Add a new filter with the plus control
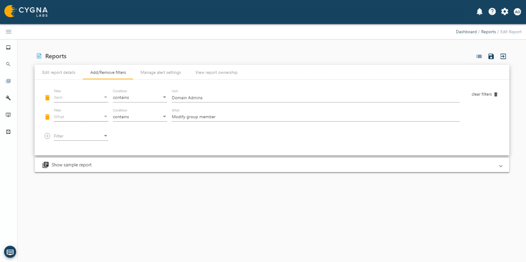 coord(47,136)
